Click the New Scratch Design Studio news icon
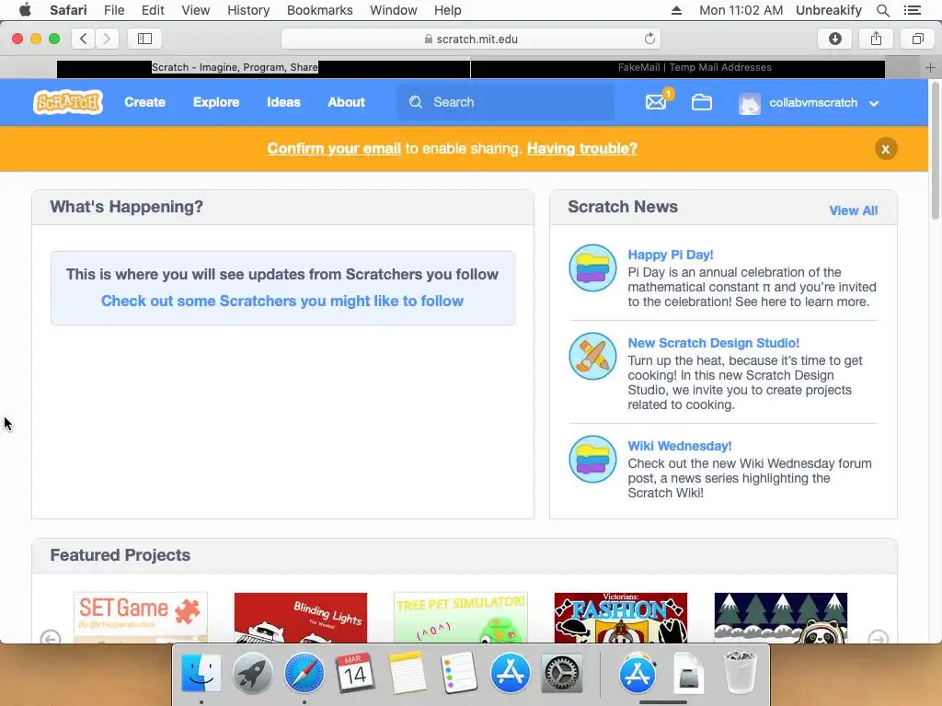The image size is (942, 706). click(592, 356)
